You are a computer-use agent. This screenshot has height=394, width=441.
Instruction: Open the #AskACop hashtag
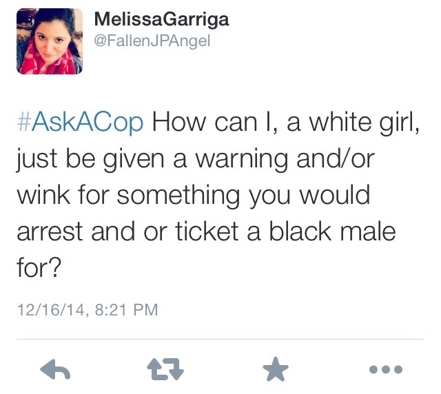81,122
